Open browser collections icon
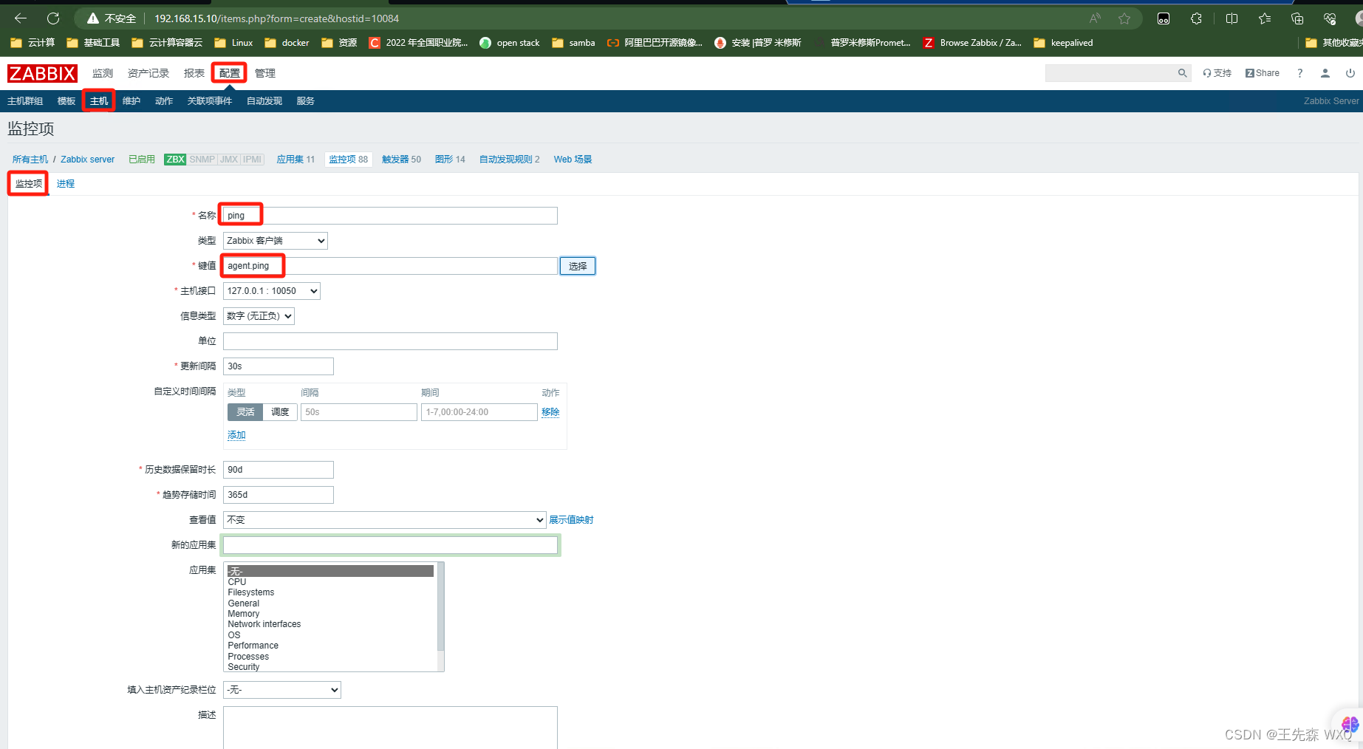 [x=1297, y=18]
